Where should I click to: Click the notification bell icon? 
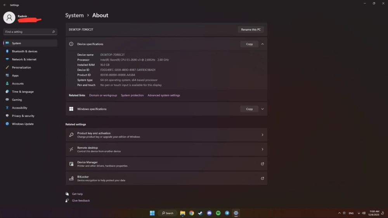coord(383,213)
